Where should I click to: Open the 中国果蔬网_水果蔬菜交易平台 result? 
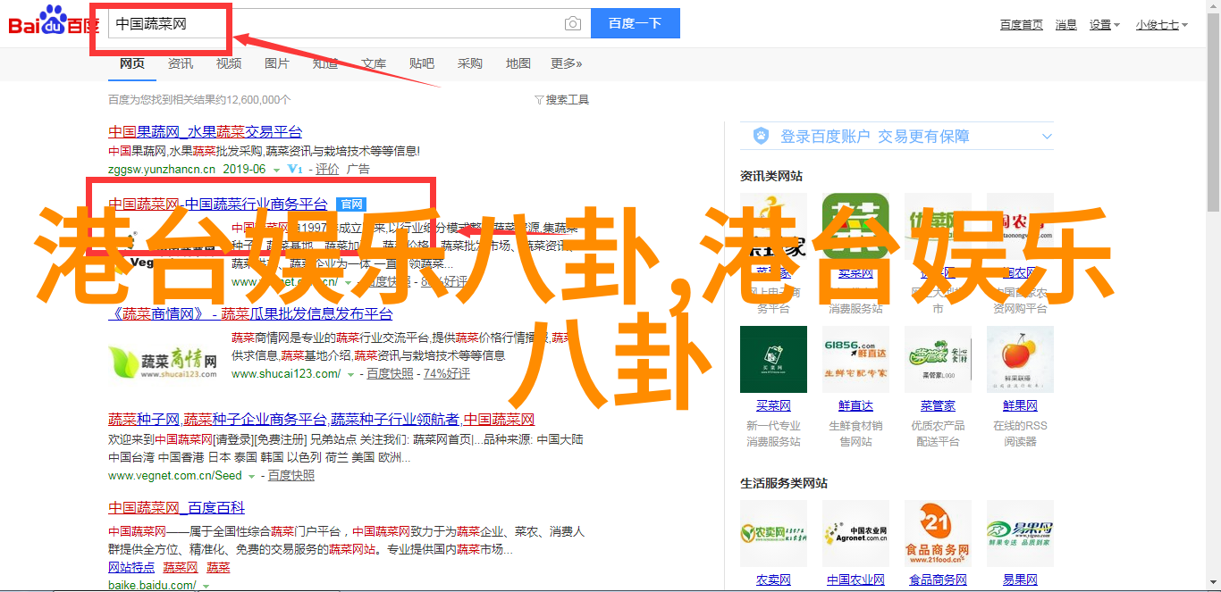(206, 131)
